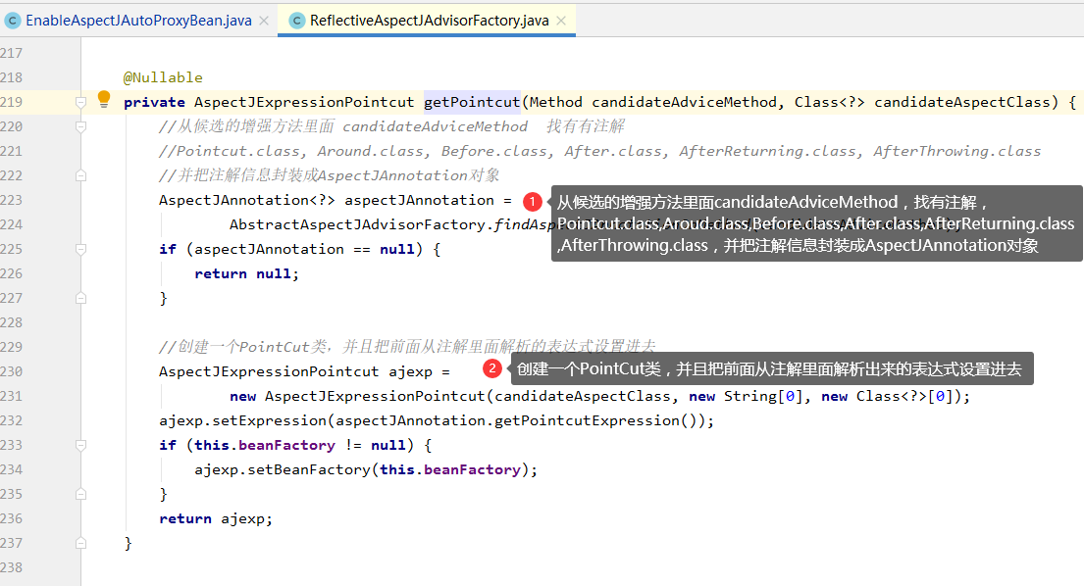Toggle comment fold end marker at line 222
The width and height of the screenshot is (1084, 586).
pos(80,176)
